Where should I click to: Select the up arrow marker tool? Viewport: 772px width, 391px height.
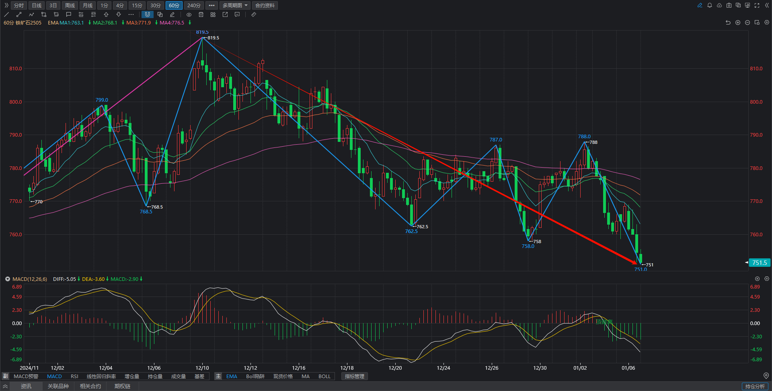coord(106,14)
